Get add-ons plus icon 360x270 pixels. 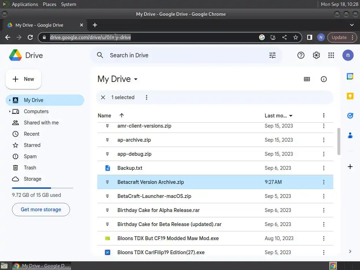(350, 167)
